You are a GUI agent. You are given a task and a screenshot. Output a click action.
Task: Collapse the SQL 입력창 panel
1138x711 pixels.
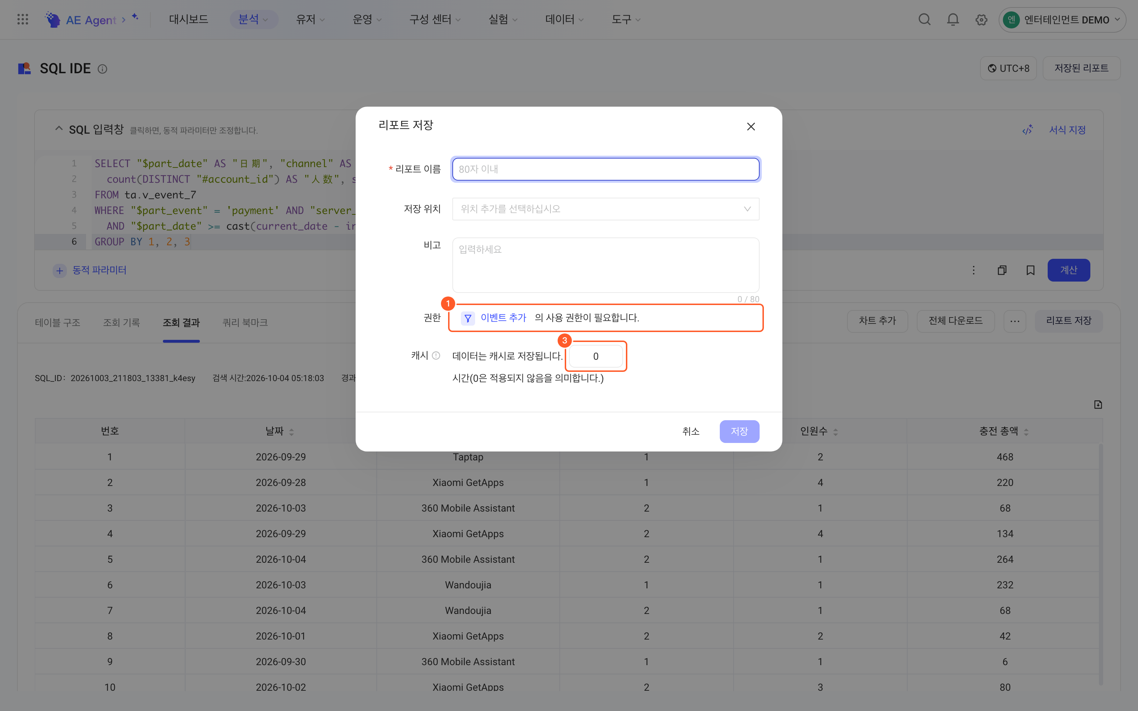point(59,128)
